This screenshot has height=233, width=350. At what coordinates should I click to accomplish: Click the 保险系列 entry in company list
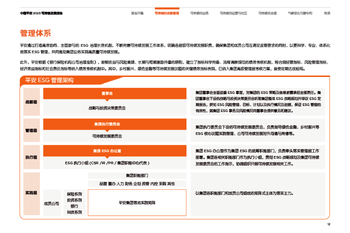pyautogui.click(x=74, y=195)
